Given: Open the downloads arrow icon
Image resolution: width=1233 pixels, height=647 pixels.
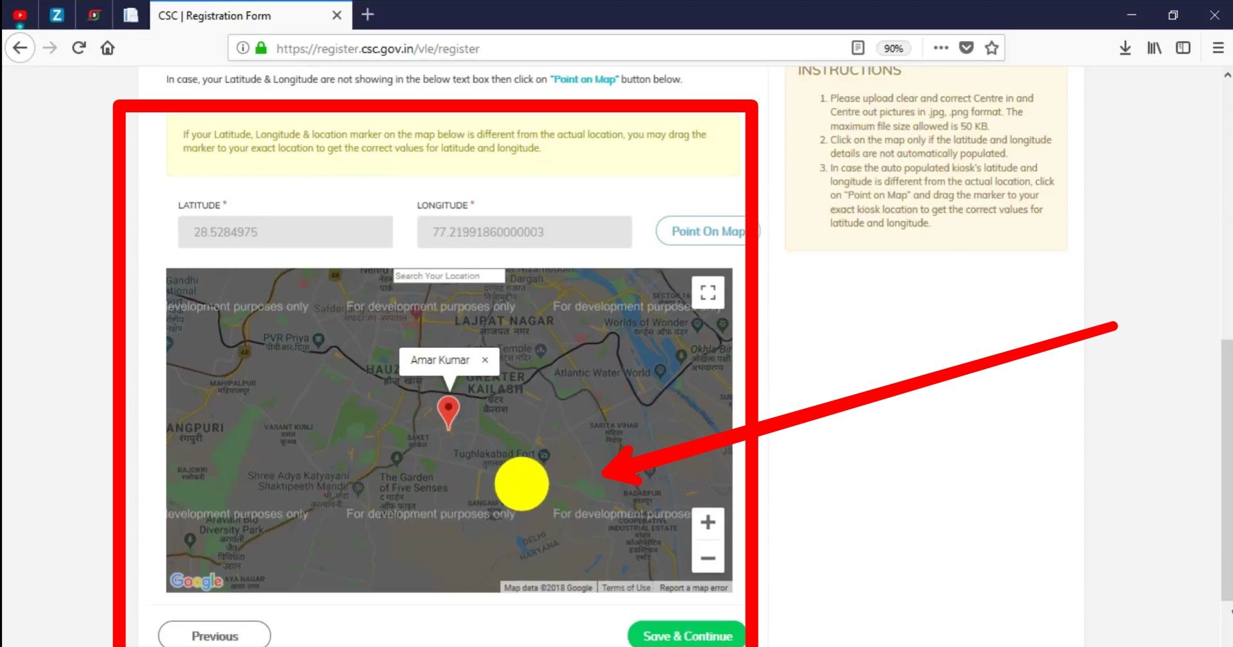Looking at the screenshot, I should pyautogui.click(x=1125, y=48).
